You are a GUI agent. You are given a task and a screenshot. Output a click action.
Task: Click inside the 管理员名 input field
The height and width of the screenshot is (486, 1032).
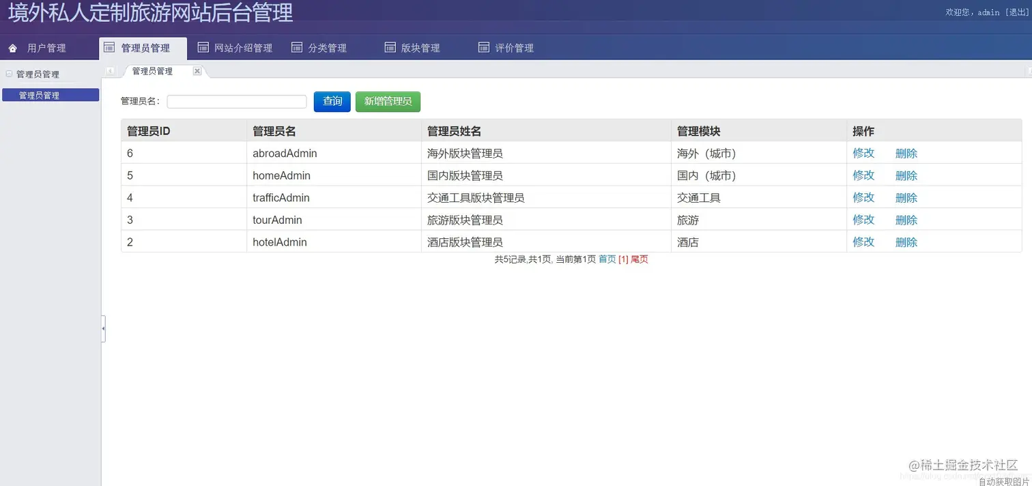pos(236,101)
